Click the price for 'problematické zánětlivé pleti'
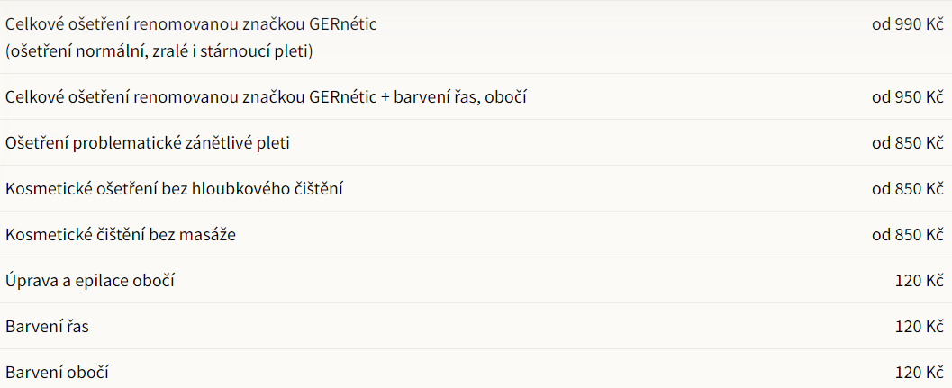Image resolution: width=952 pixels, height=388 pixels. (x=908, y=143)
